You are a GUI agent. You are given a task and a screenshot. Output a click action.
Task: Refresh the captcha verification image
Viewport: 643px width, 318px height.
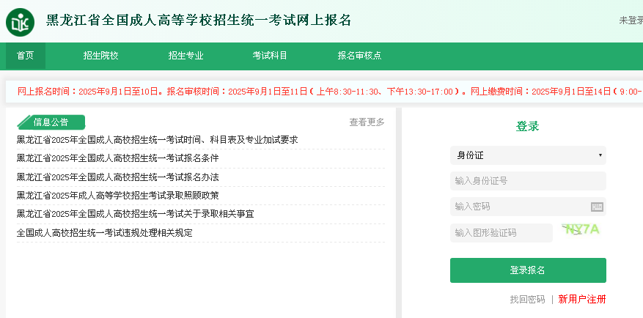point(581,230)
